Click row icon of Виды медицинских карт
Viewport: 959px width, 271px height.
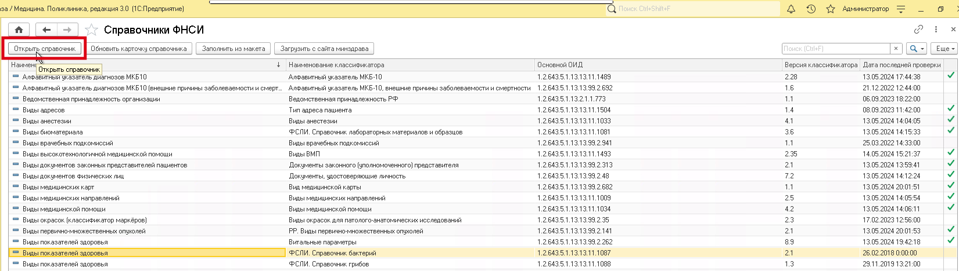(16, 186)
